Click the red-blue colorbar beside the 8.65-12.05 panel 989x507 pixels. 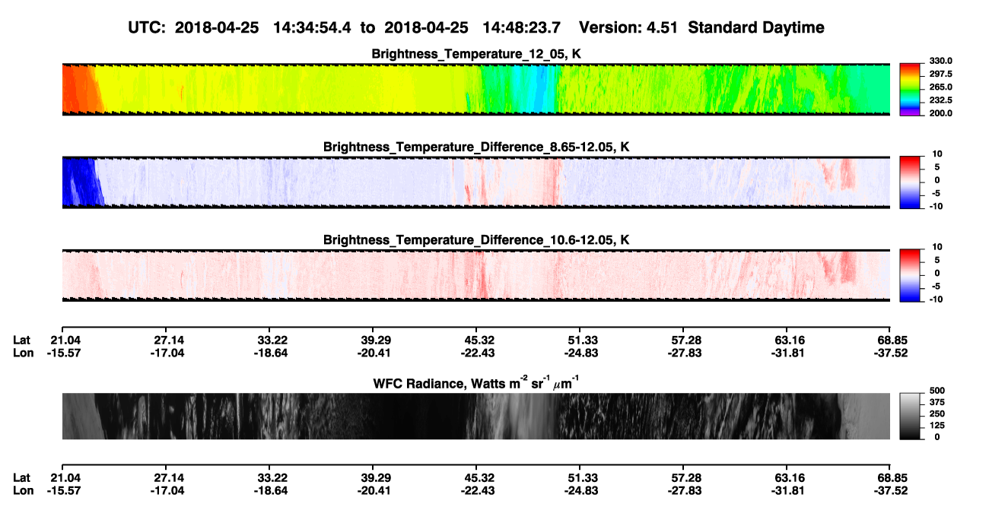point(911,182)
